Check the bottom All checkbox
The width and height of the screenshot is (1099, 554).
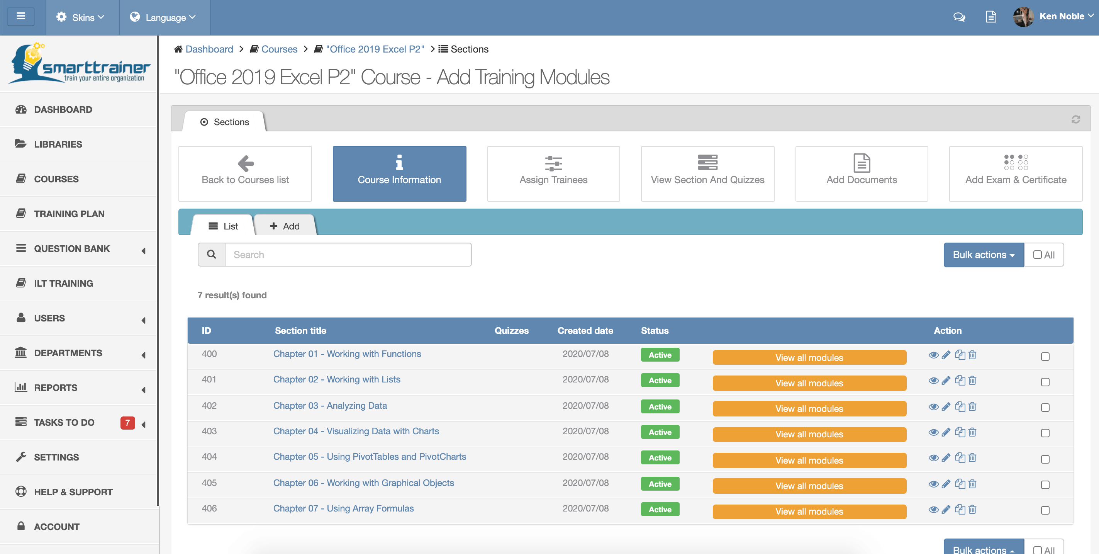click(x=1037, y=550)
